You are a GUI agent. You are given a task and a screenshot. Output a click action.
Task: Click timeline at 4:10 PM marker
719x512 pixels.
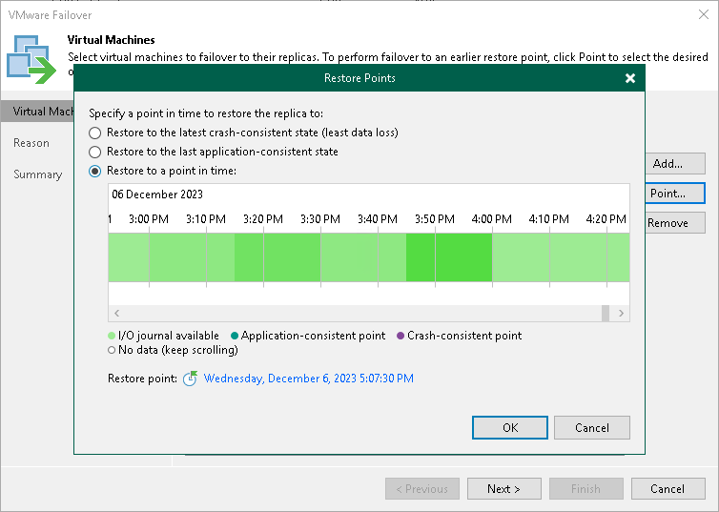click(549, 219)
